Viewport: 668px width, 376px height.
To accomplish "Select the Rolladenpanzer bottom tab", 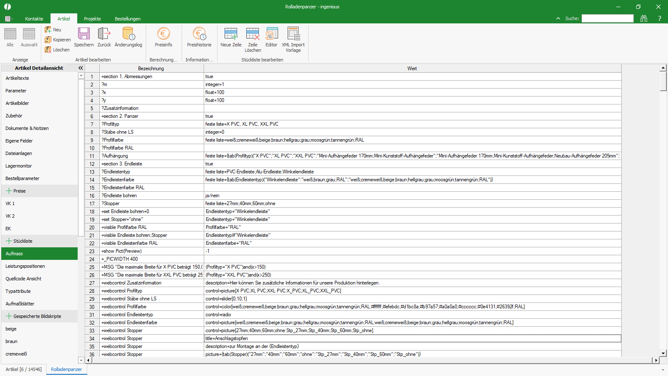I will click(66, 369).
